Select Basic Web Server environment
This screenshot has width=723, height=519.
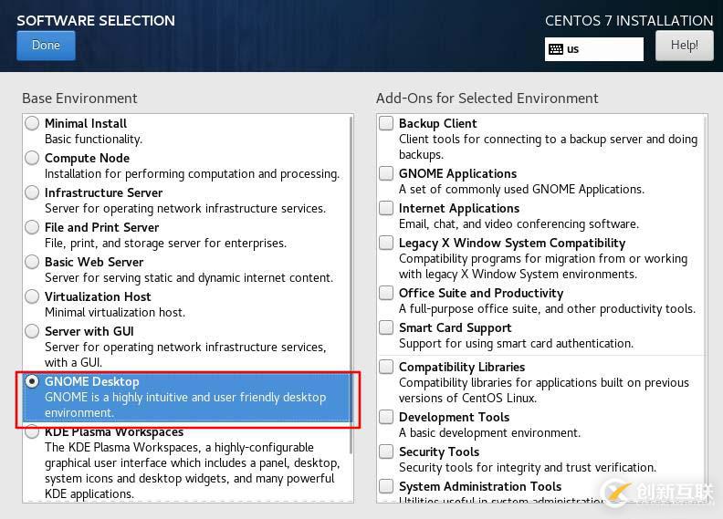click(33, 262)
